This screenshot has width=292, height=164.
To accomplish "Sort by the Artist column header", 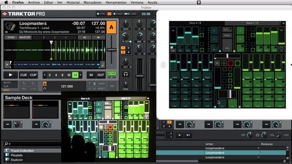I will click(209, 144).
